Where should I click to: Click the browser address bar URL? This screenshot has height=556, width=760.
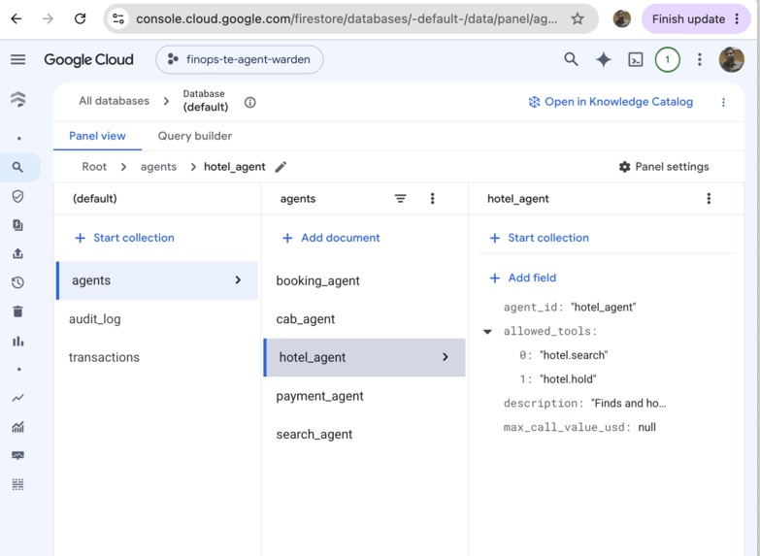(347, 18)
